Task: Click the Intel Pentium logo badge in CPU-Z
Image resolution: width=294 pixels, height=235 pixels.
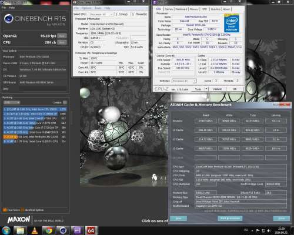Action: point(232,23)
